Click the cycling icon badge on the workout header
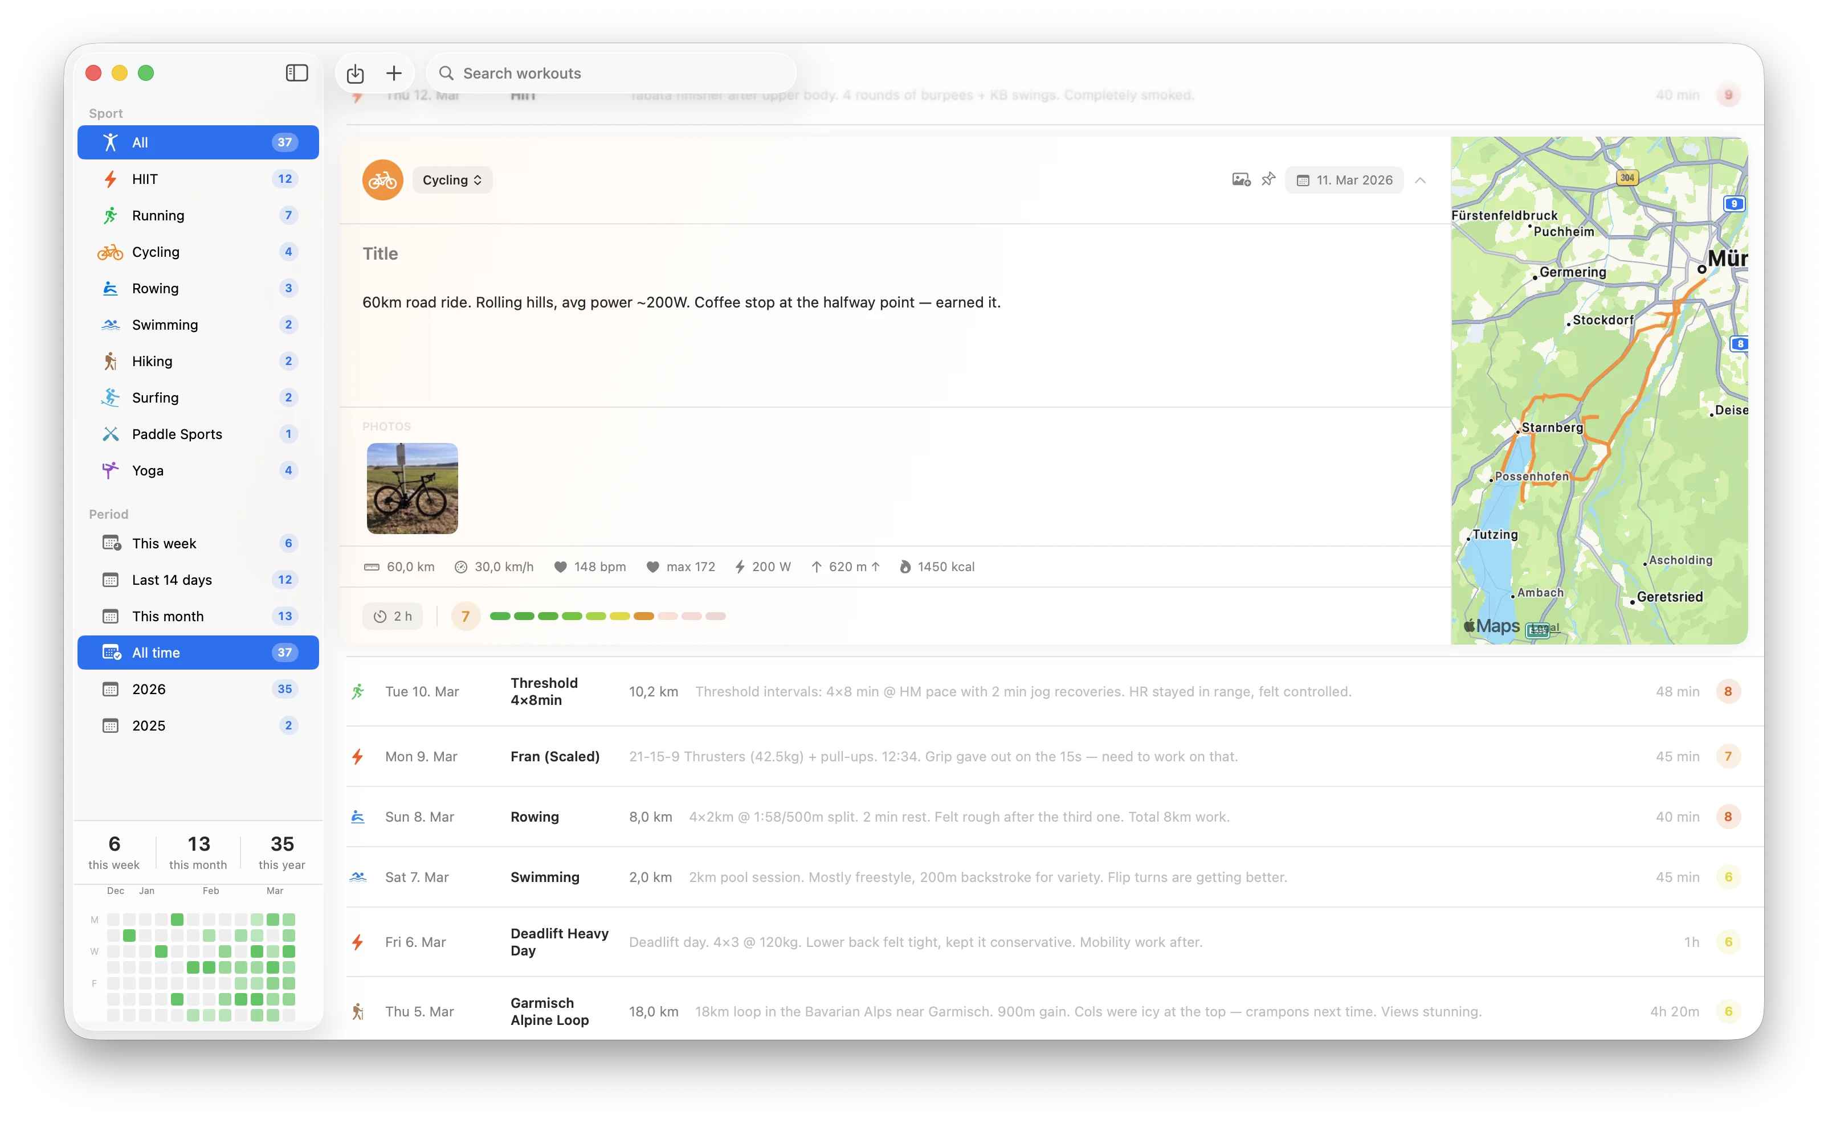 [382, 179]
